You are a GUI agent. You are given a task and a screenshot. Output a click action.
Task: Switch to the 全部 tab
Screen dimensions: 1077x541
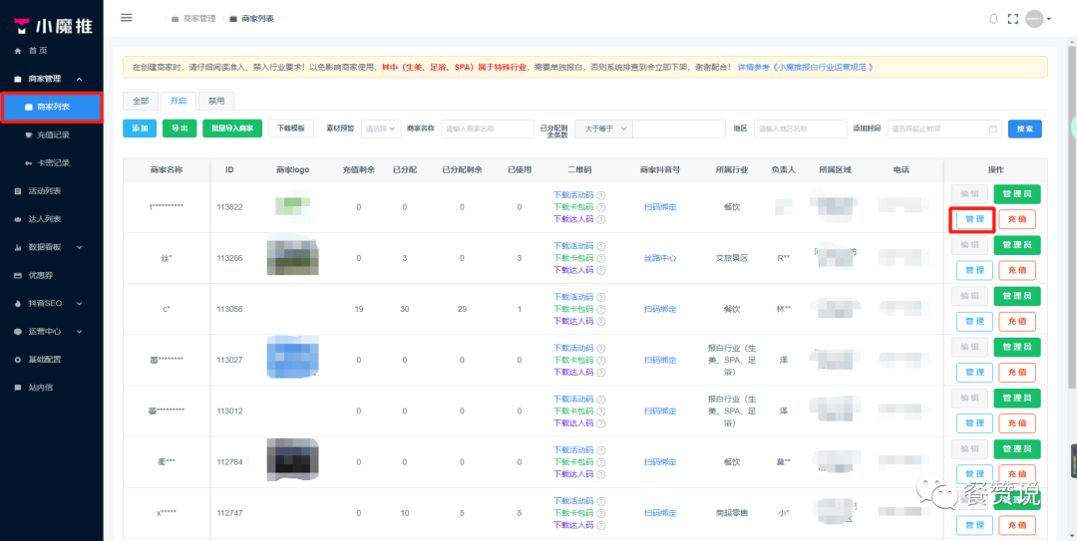[141, 101]
